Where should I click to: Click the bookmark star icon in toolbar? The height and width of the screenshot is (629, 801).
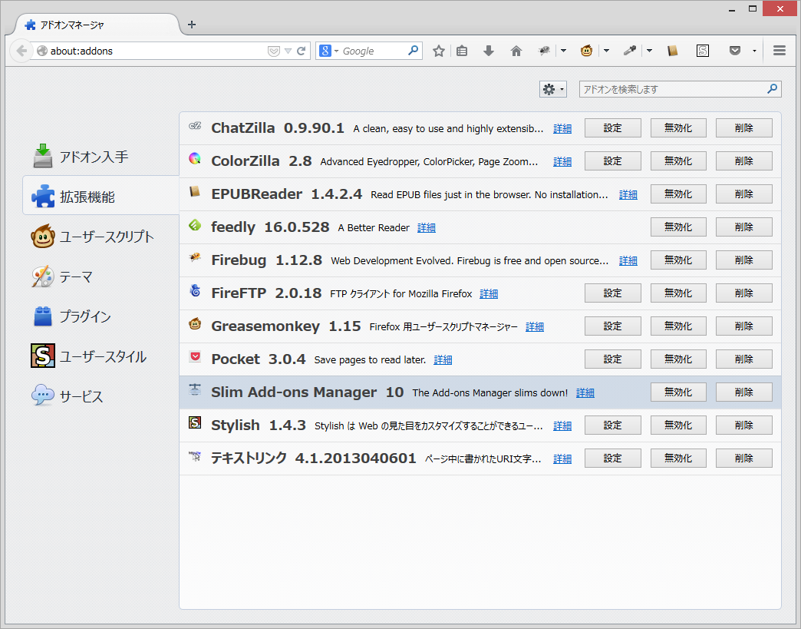point(438,51)
